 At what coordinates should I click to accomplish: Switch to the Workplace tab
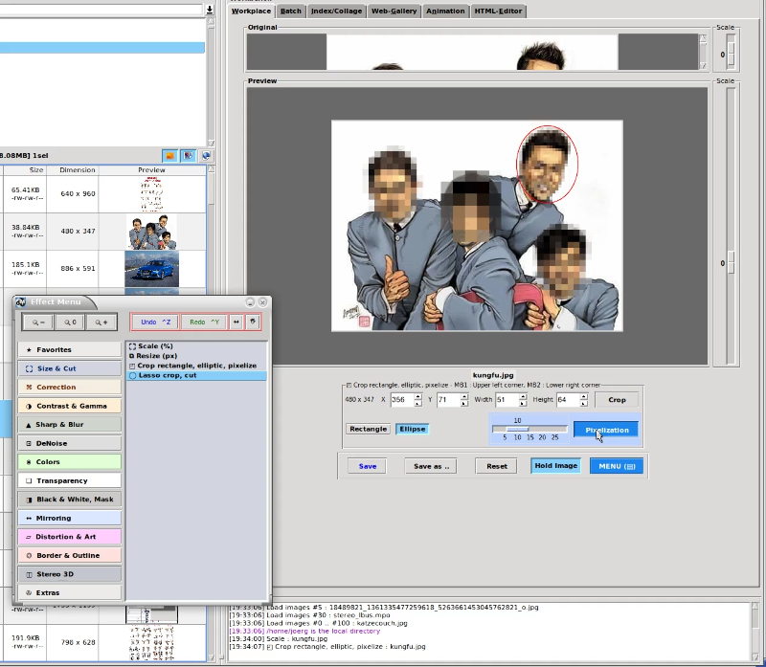tap(251, 11)
